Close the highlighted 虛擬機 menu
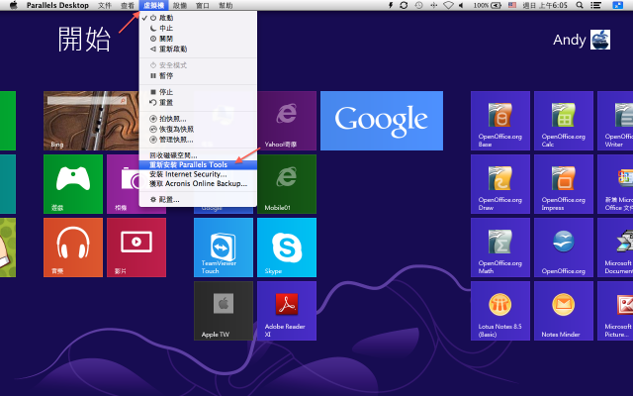633x396 pixels. (153, 5)
